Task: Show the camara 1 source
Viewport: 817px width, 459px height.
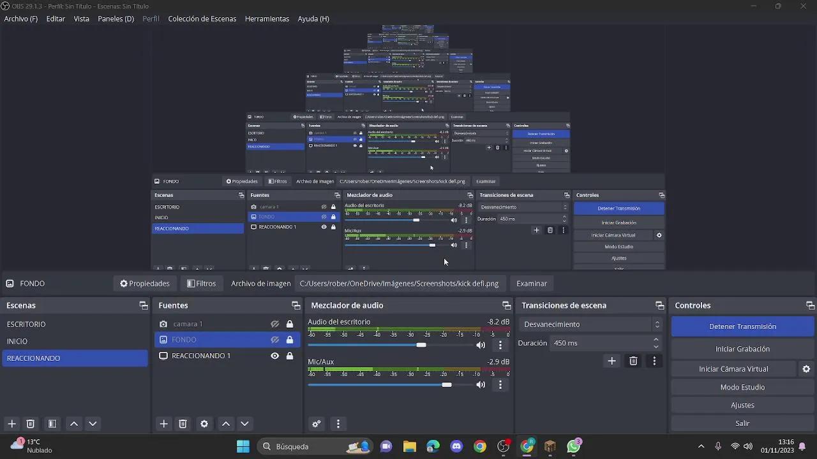Action: (x=274, y=324)
